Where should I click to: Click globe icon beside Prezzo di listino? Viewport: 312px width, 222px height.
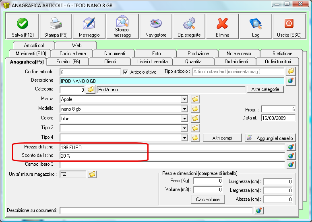pos(291,147)
